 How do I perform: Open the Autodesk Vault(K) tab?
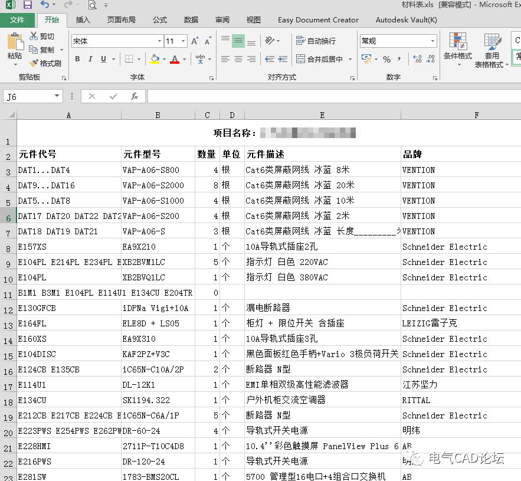point(406,20)
